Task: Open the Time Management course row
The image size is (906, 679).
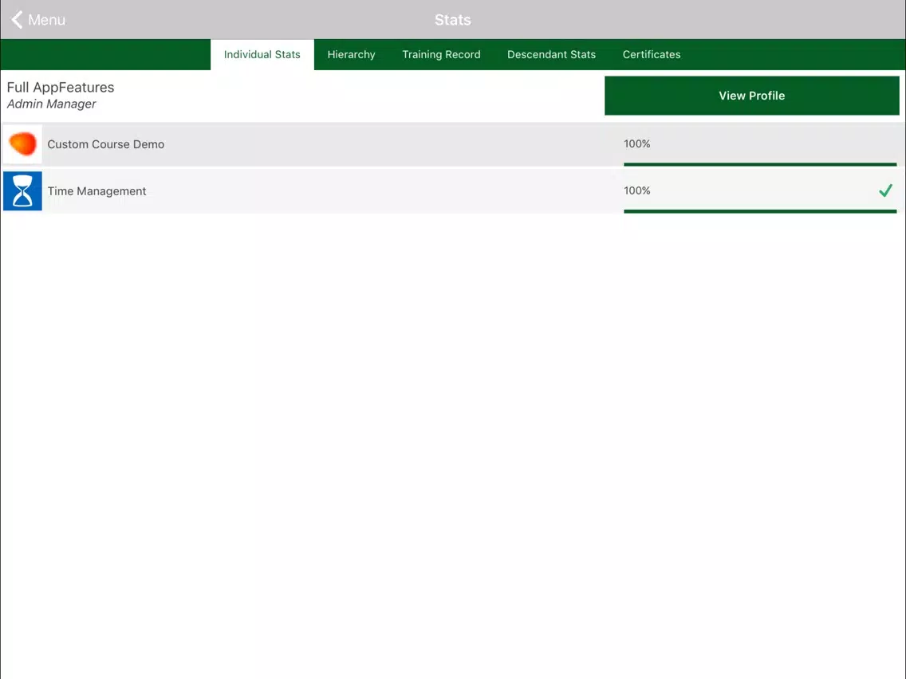Action: 453,191
